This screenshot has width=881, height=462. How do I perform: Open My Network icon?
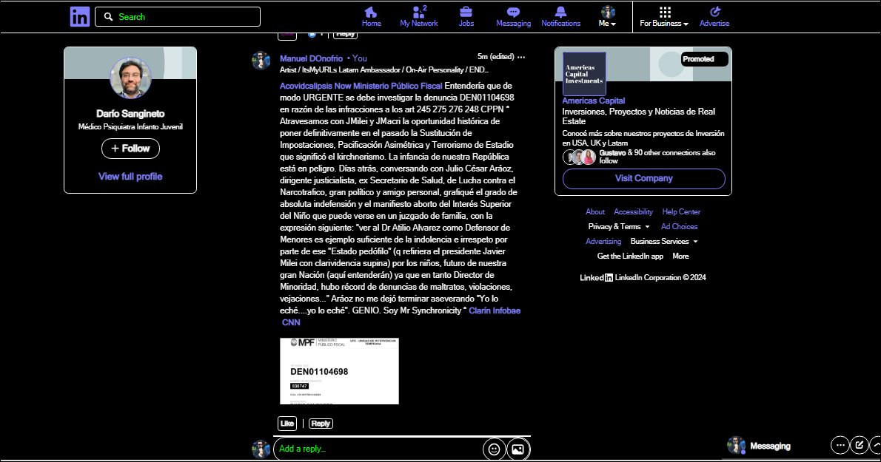coord(418,17)
